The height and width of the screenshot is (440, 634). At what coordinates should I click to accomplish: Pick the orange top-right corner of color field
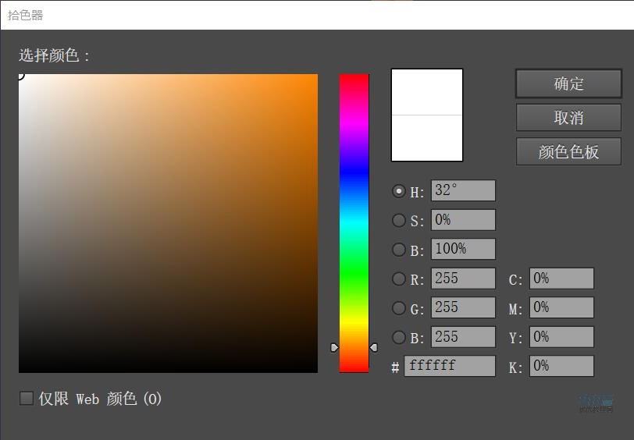click(314, 78)
